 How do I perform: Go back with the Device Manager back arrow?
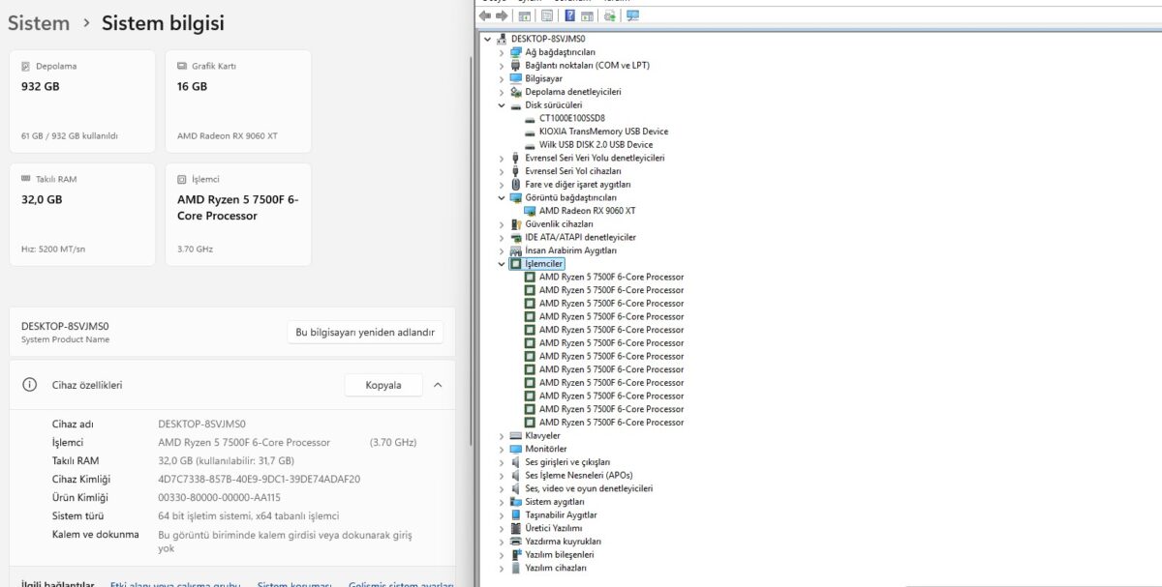click(x=485, y=15)
